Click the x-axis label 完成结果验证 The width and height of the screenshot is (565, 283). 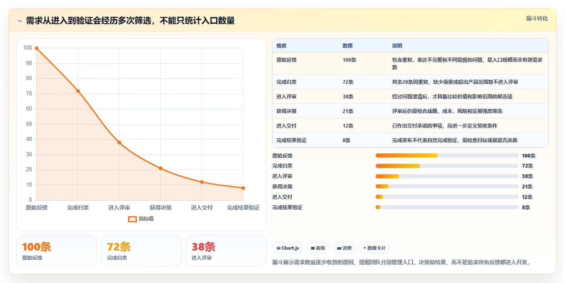tap(243, 208)
